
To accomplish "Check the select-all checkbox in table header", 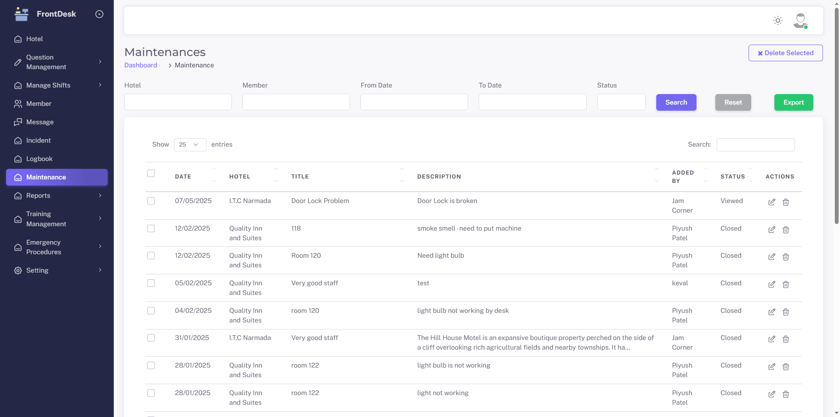I will point(151,173).
